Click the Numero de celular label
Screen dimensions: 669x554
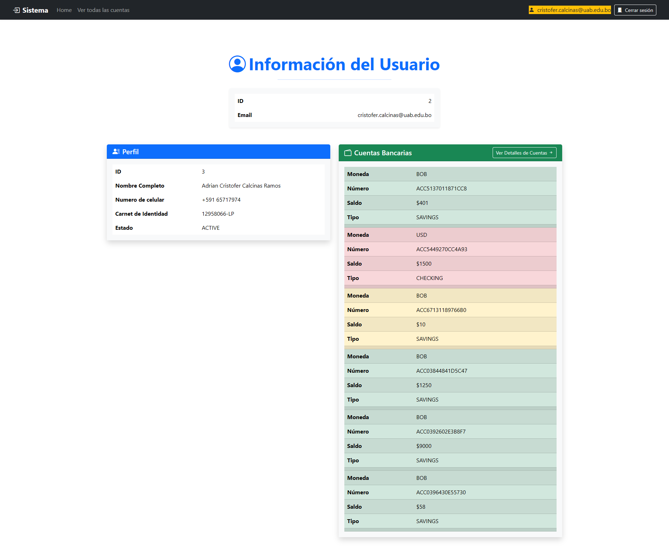(x=140, y=200)
